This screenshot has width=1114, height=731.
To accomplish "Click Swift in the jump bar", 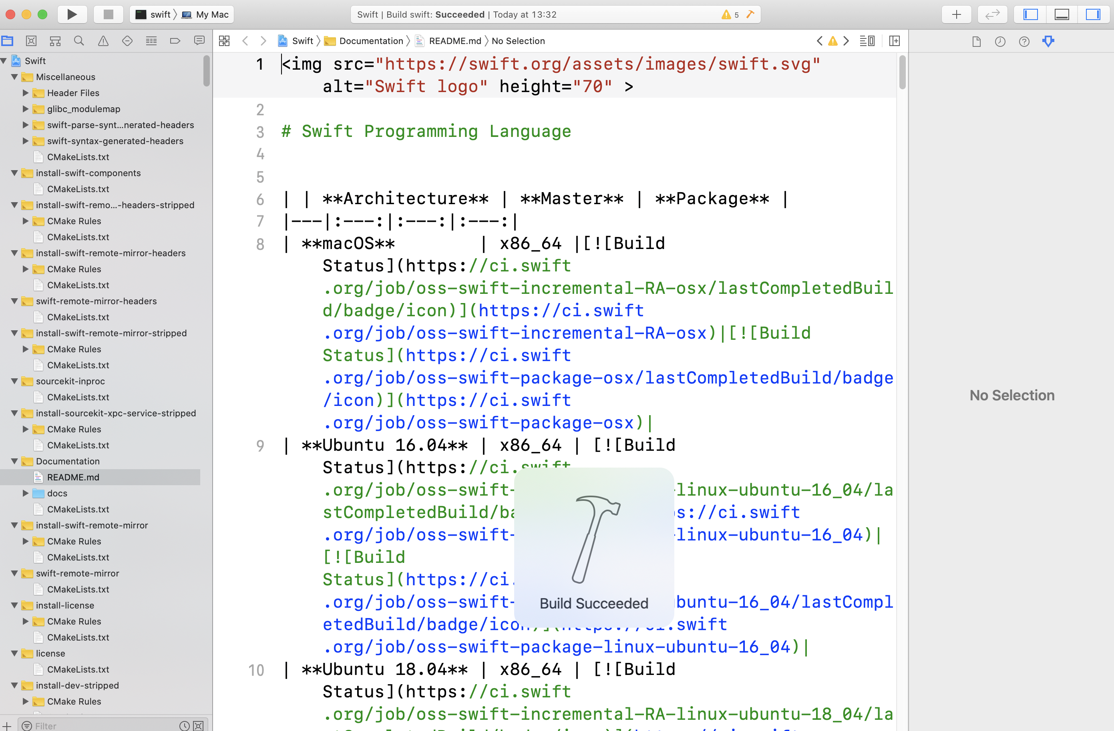I will (296, 41).
